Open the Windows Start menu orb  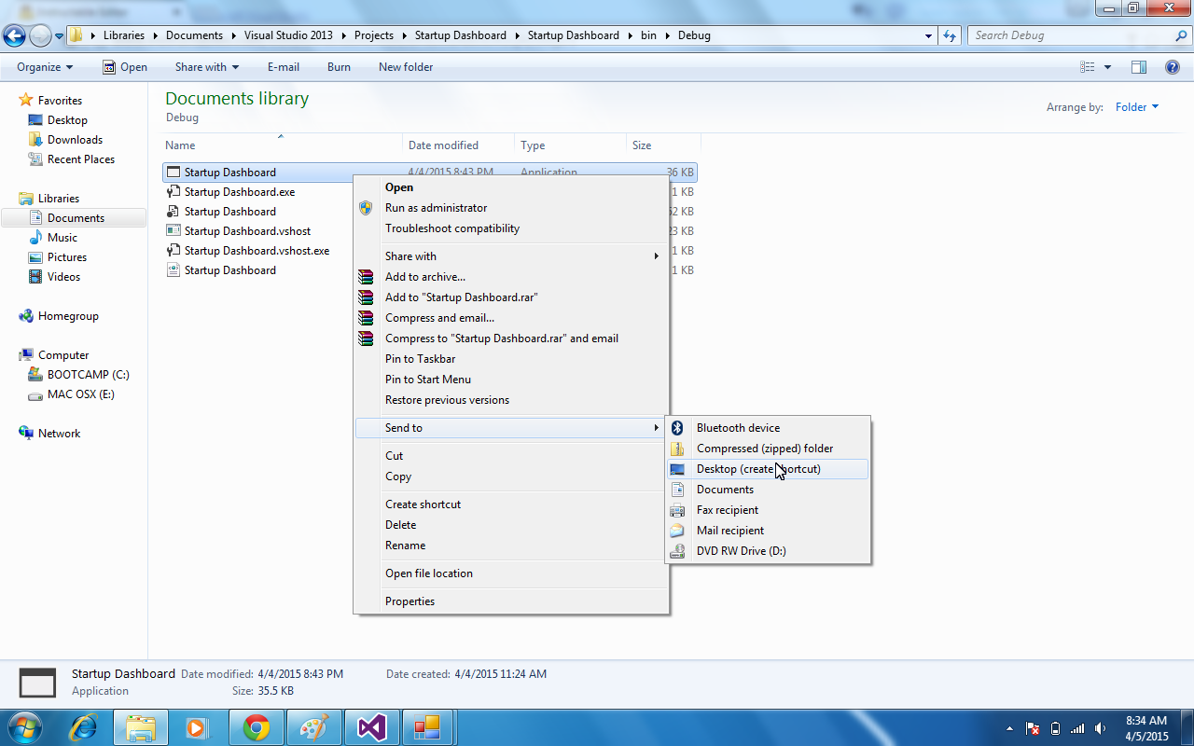click(x=23, y=726)
